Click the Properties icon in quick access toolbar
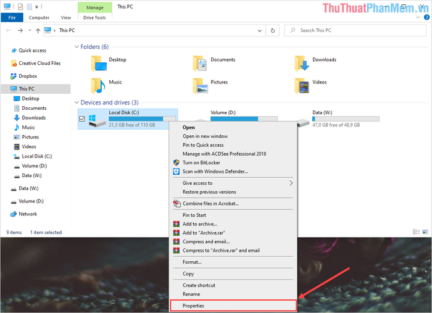The width and height of the screenshot is (432, 313). (x=20, y=7)
